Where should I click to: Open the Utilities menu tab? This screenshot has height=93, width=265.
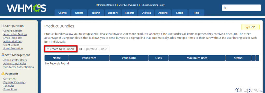(146, 13)
